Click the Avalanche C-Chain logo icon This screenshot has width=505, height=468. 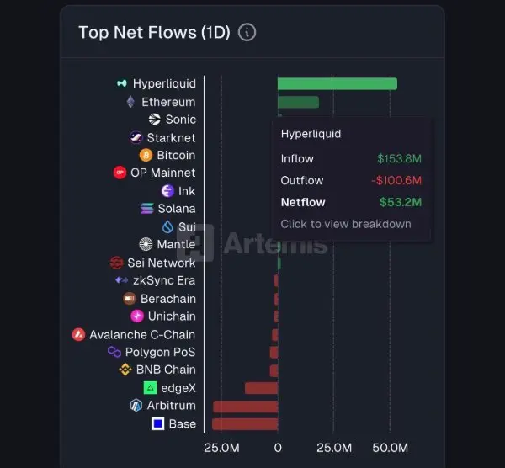(78, 334)
